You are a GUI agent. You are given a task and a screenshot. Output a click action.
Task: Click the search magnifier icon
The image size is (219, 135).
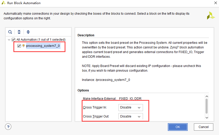point(10,32)
